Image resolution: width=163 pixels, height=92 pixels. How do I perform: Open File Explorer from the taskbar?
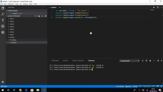pos(38,90)
